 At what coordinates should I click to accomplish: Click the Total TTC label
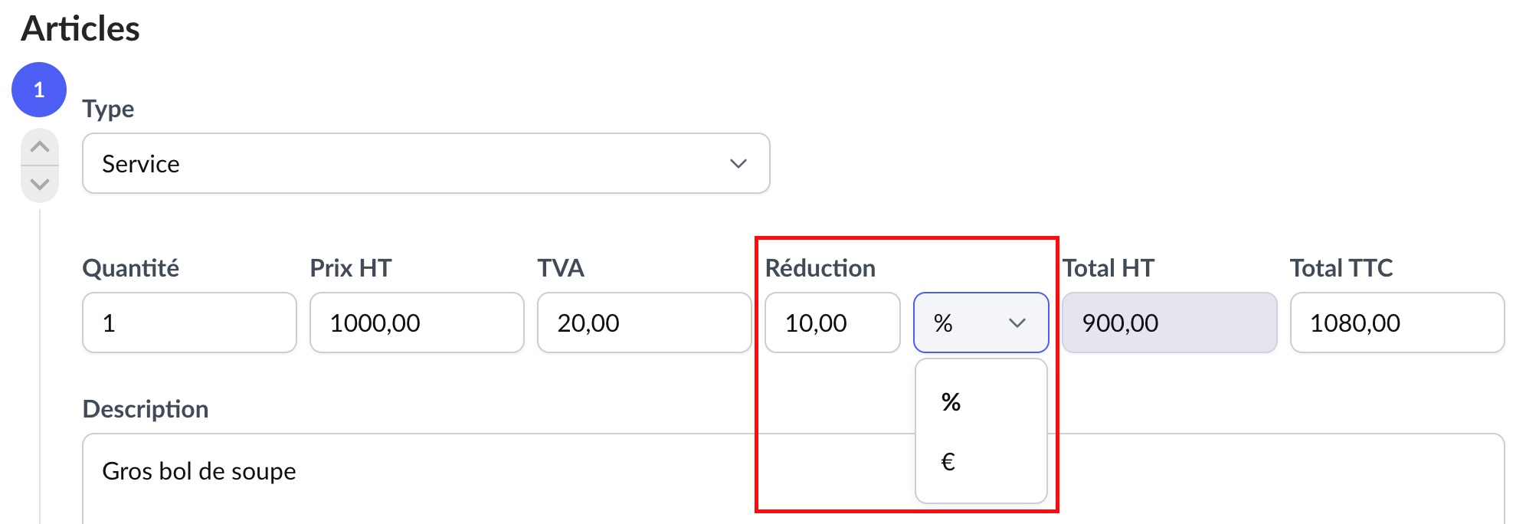pyautogui.click(x=1341, y=268)
